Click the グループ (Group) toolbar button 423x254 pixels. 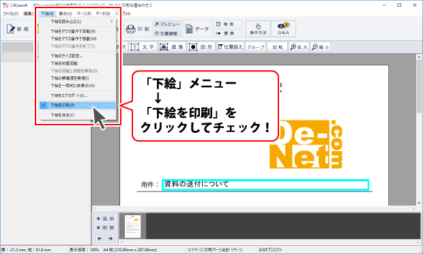(x=256, y=47)
